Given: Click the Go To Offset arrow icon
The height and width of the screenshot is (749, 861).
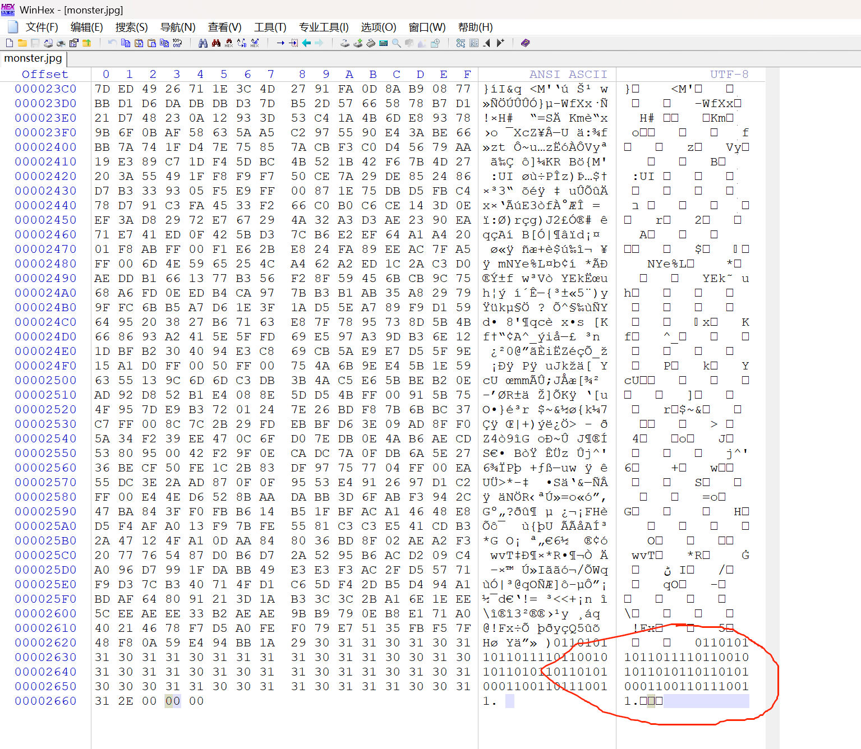Looking at the screenshot, I should (x=280, y=43).
